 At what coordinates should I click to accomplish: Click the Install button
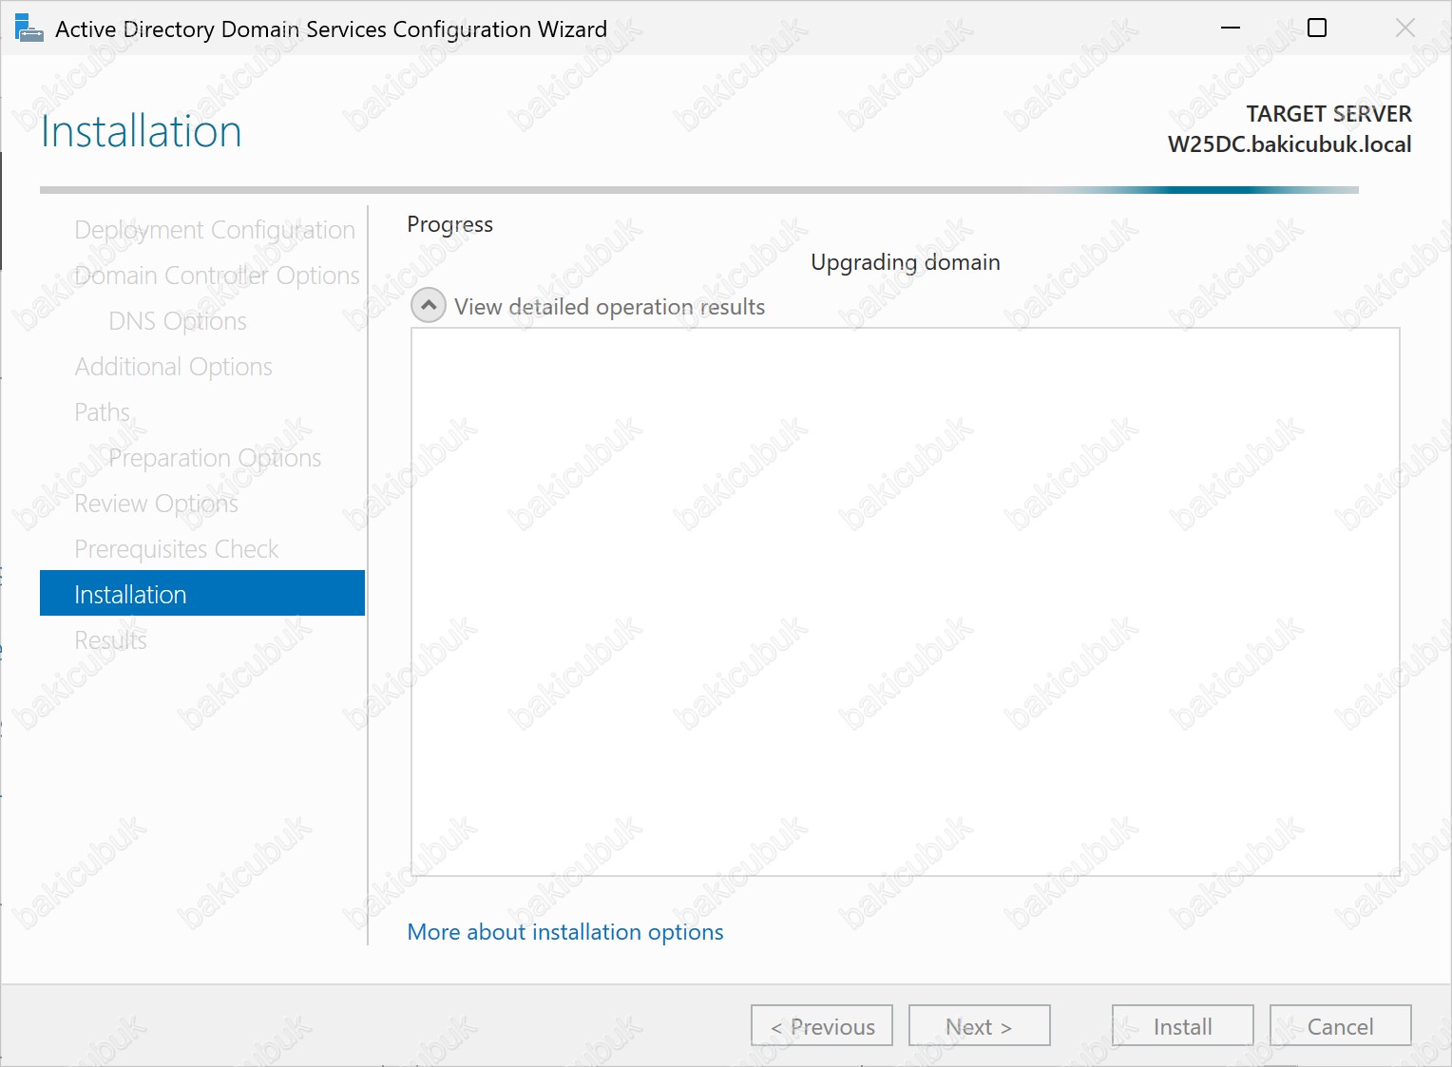pyautogui.click(x=1183, y=1026)
